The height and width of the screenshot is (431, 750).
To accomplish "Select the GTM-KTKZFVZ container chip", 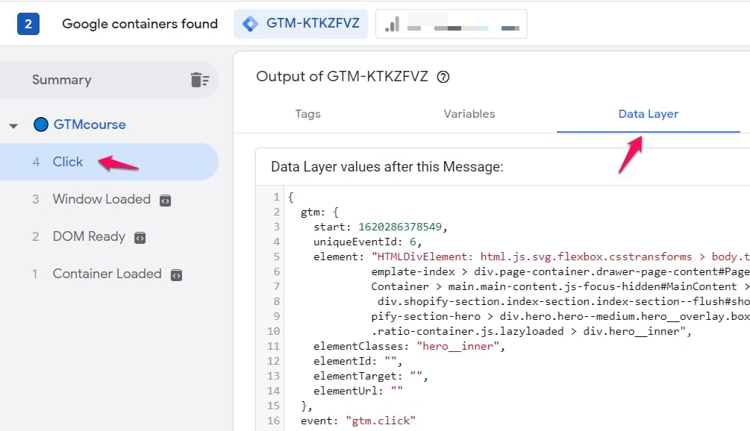I will 303,24.
